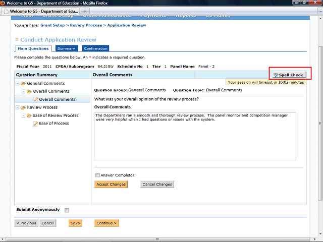Click Cancel Changes button
Viewport: 323px width, 242px height.
tap(157, 184)
